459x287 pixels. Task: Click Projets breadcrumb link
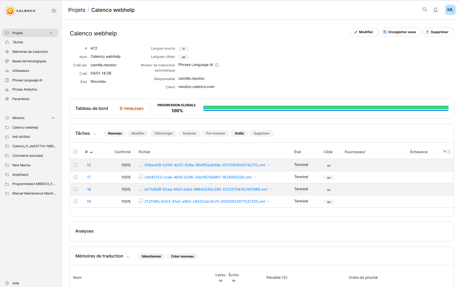click(x=77, y=10)
